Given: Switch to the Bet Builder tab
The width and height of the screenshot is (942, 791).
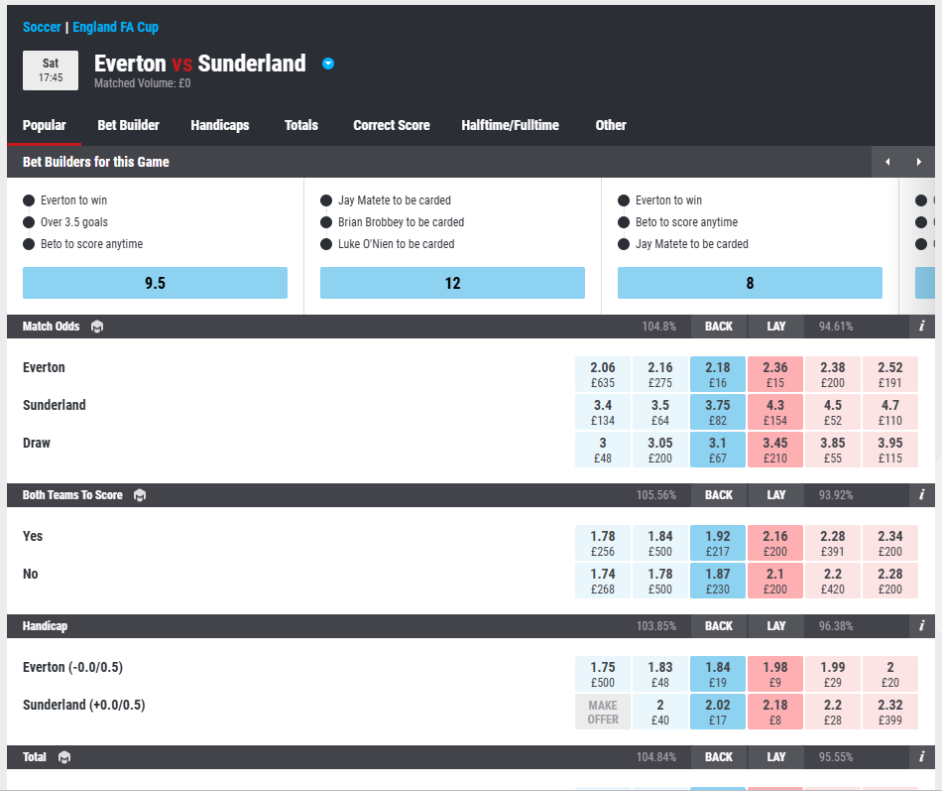Looking at the screenshot, I should [x=128, y=125].
